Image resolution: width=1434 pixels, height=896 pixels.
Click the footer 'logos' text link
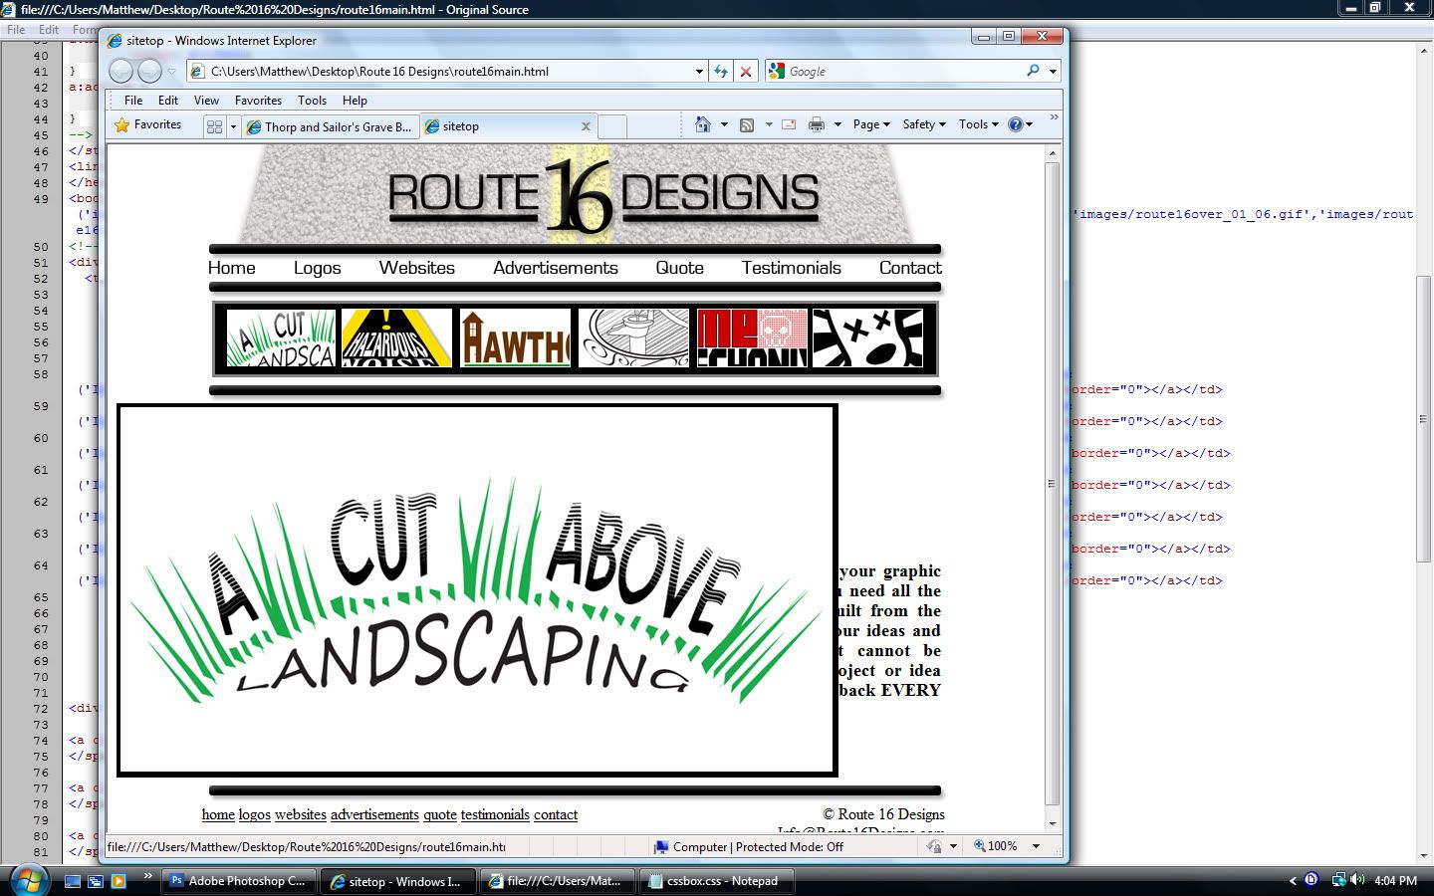pos(255,814)
